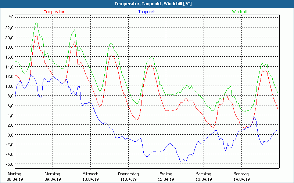Click the 11.04.19 date label

(x=128, y=179)
